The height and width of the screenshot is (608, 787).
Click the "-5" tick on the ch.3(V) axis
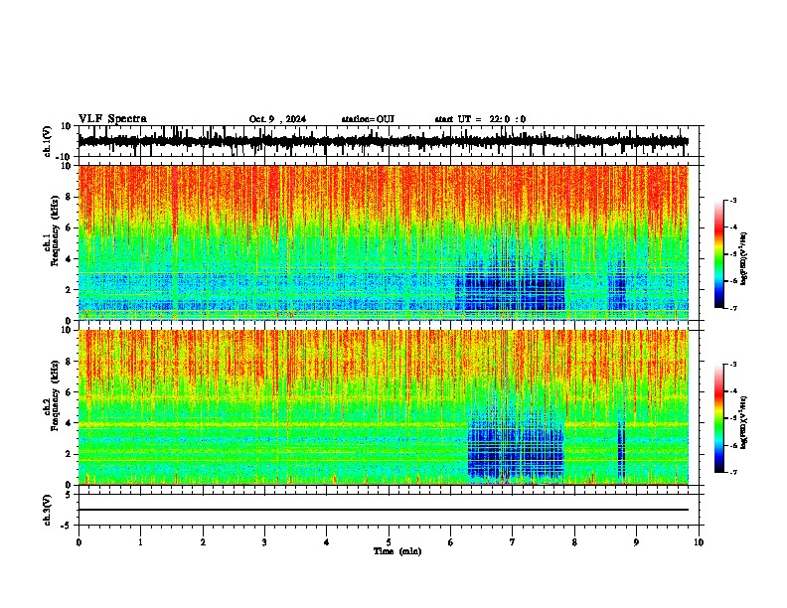coord(68,526)
